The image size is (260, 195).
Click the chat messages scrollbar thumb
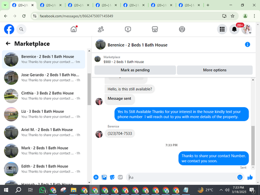click(253, 145)
